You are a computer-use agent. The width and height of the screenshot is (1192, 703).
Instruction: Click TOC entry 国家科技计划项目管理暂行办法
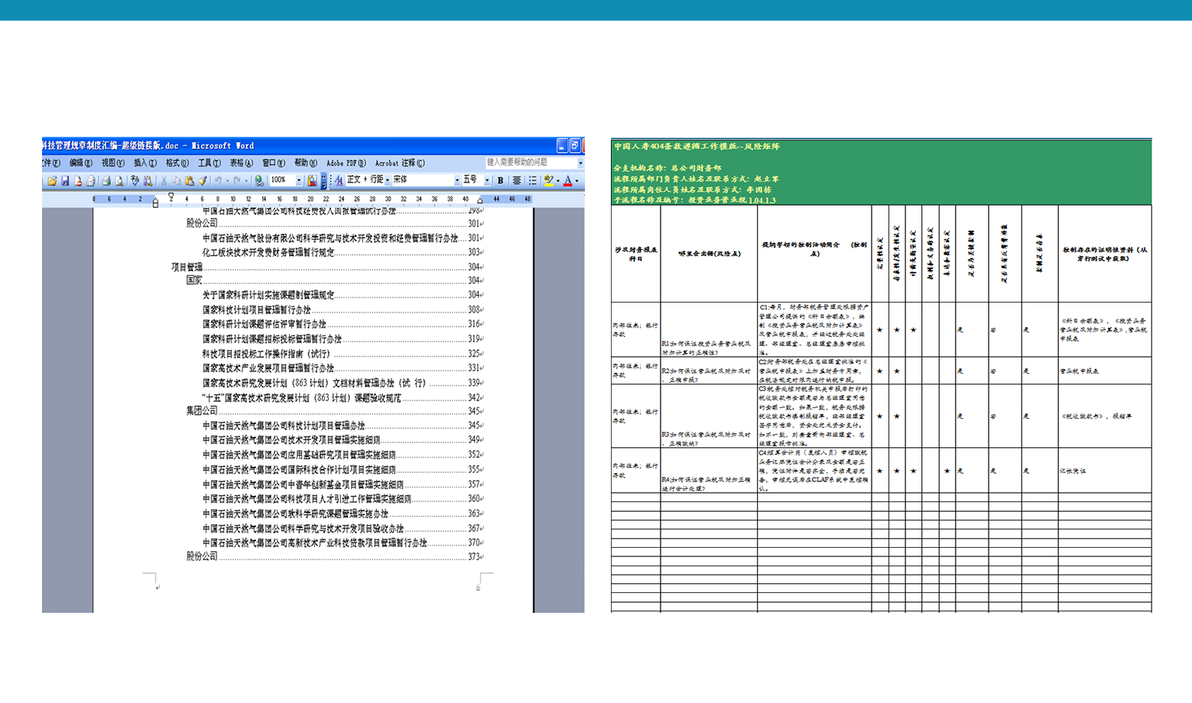256,309
